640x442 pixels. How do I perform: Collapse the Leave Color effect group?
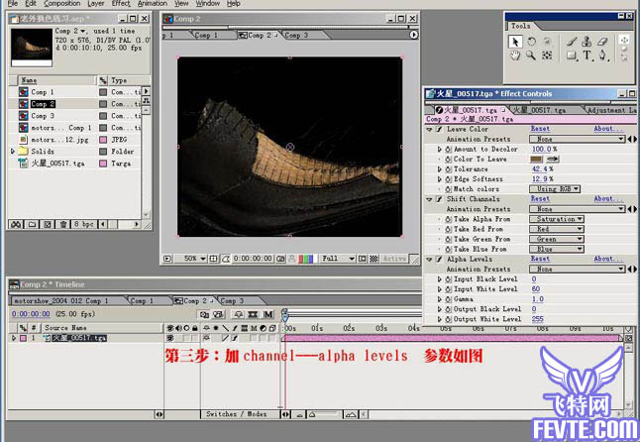pyautogui.click(x=429, y=130)
